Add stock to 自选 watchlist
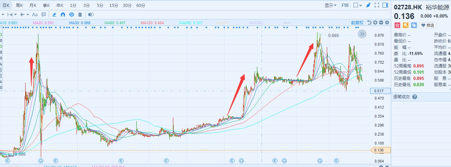 point(428,25)
